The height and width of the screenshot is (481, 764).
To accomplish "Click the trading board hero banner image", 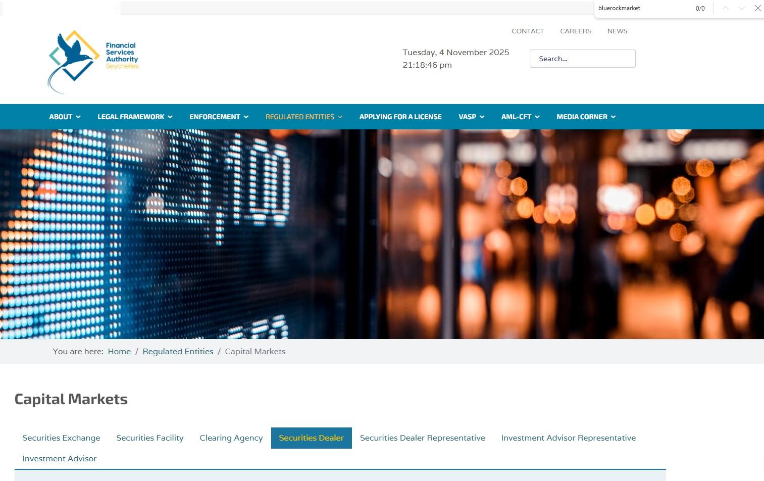I will (382, 234).
